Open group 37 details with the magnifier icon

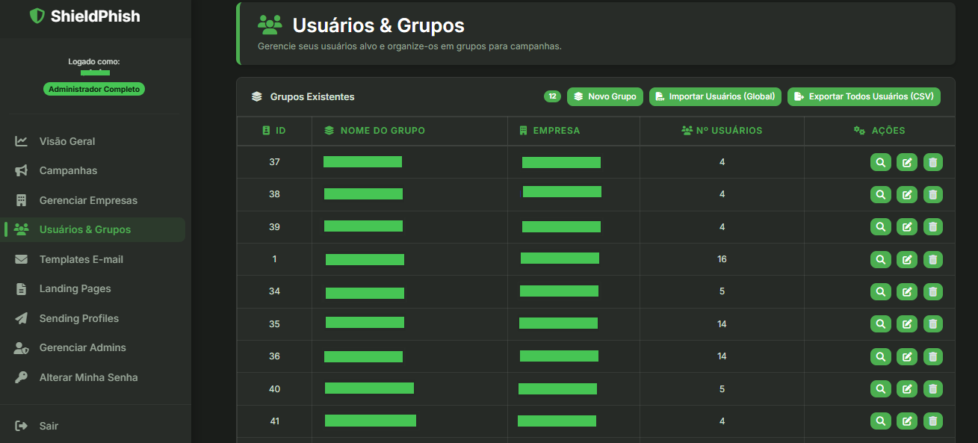(x=881, y=162)
